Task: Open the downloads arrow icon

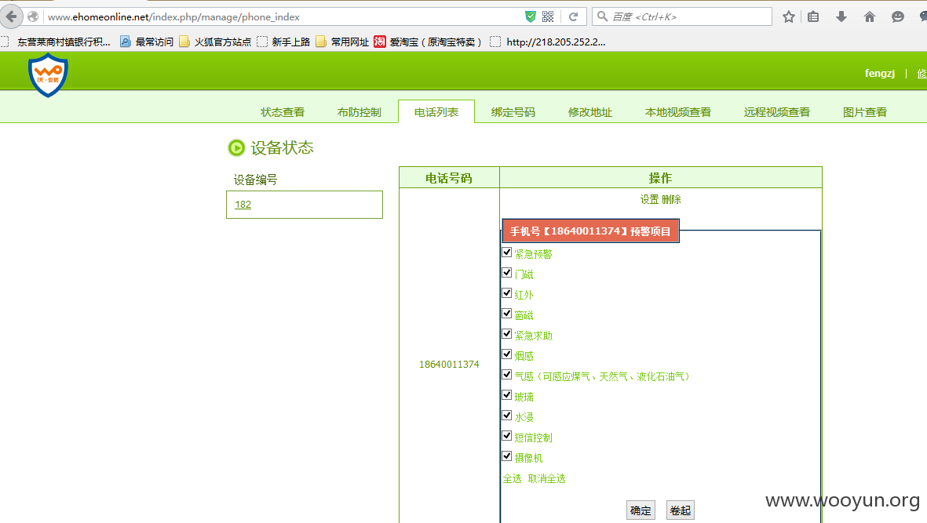Action: 841,16
